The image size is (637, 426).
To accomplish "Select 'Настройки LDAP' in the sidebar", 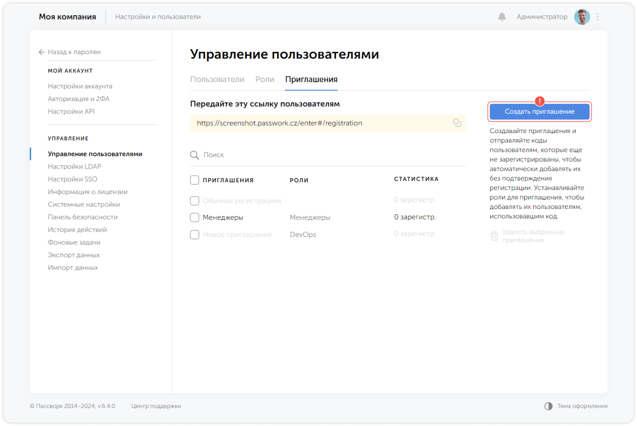I will (74, 166).
